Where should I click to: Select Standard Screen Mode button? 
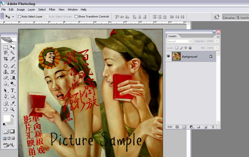pyautogui.click(x=4, y=138)
